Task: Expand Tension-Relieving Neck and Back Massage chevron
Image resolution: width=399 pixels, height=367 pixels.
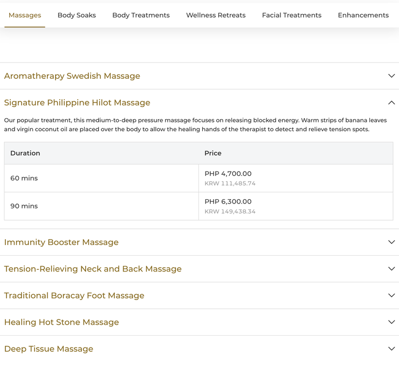Action: point(391,269)
